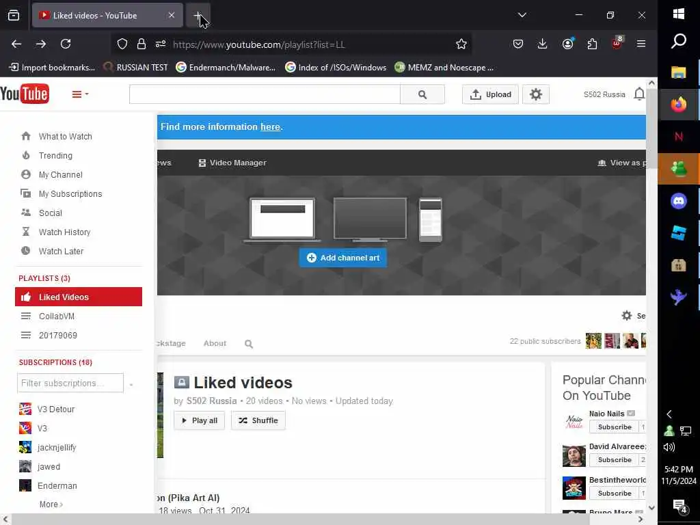Open extensions puzzle icon
Viewport: 700px width, 525px height.
pyautogui.click(x=592, y=44)
